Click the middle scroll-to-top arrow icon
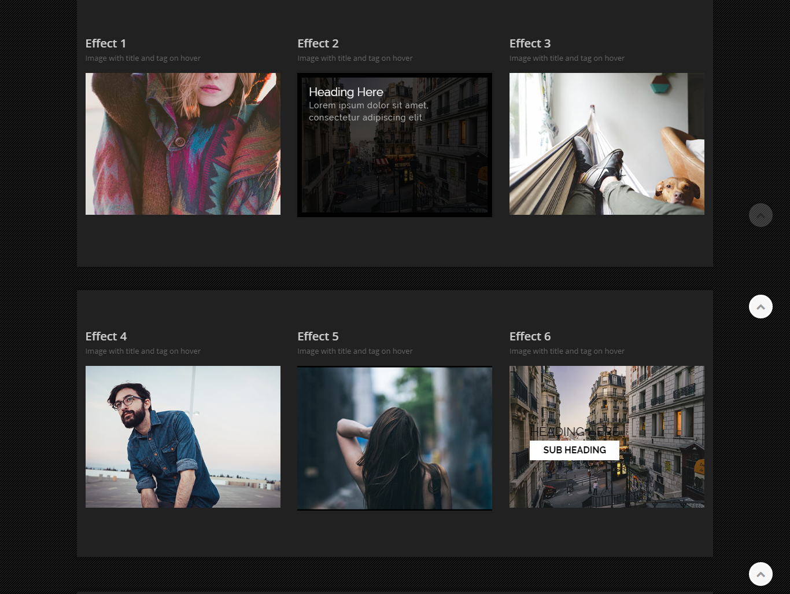 click(761, 306)
